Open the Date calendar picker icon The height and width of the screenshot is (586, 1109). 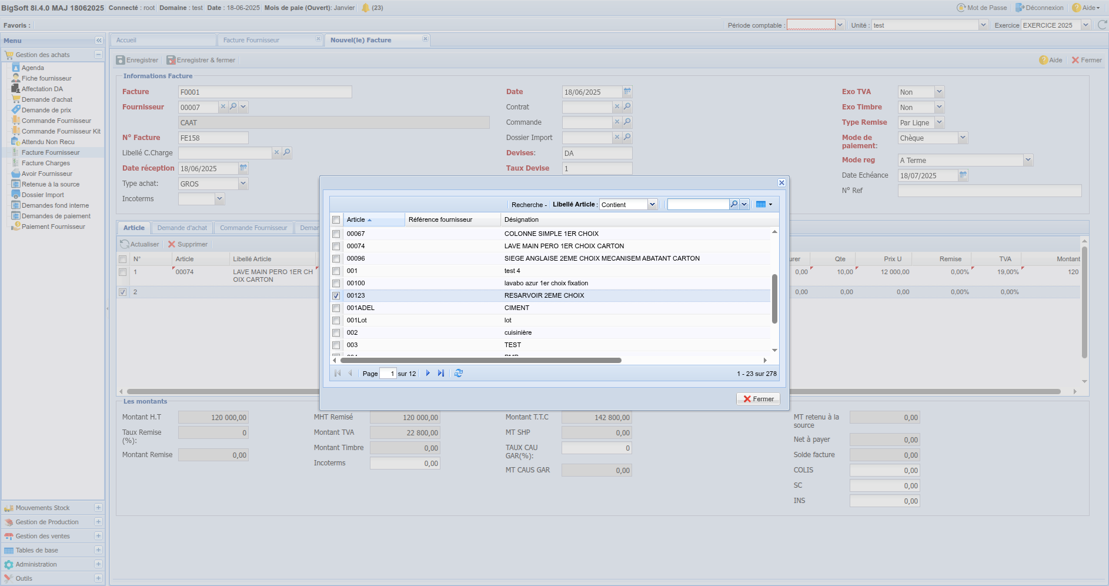(627, 91)
